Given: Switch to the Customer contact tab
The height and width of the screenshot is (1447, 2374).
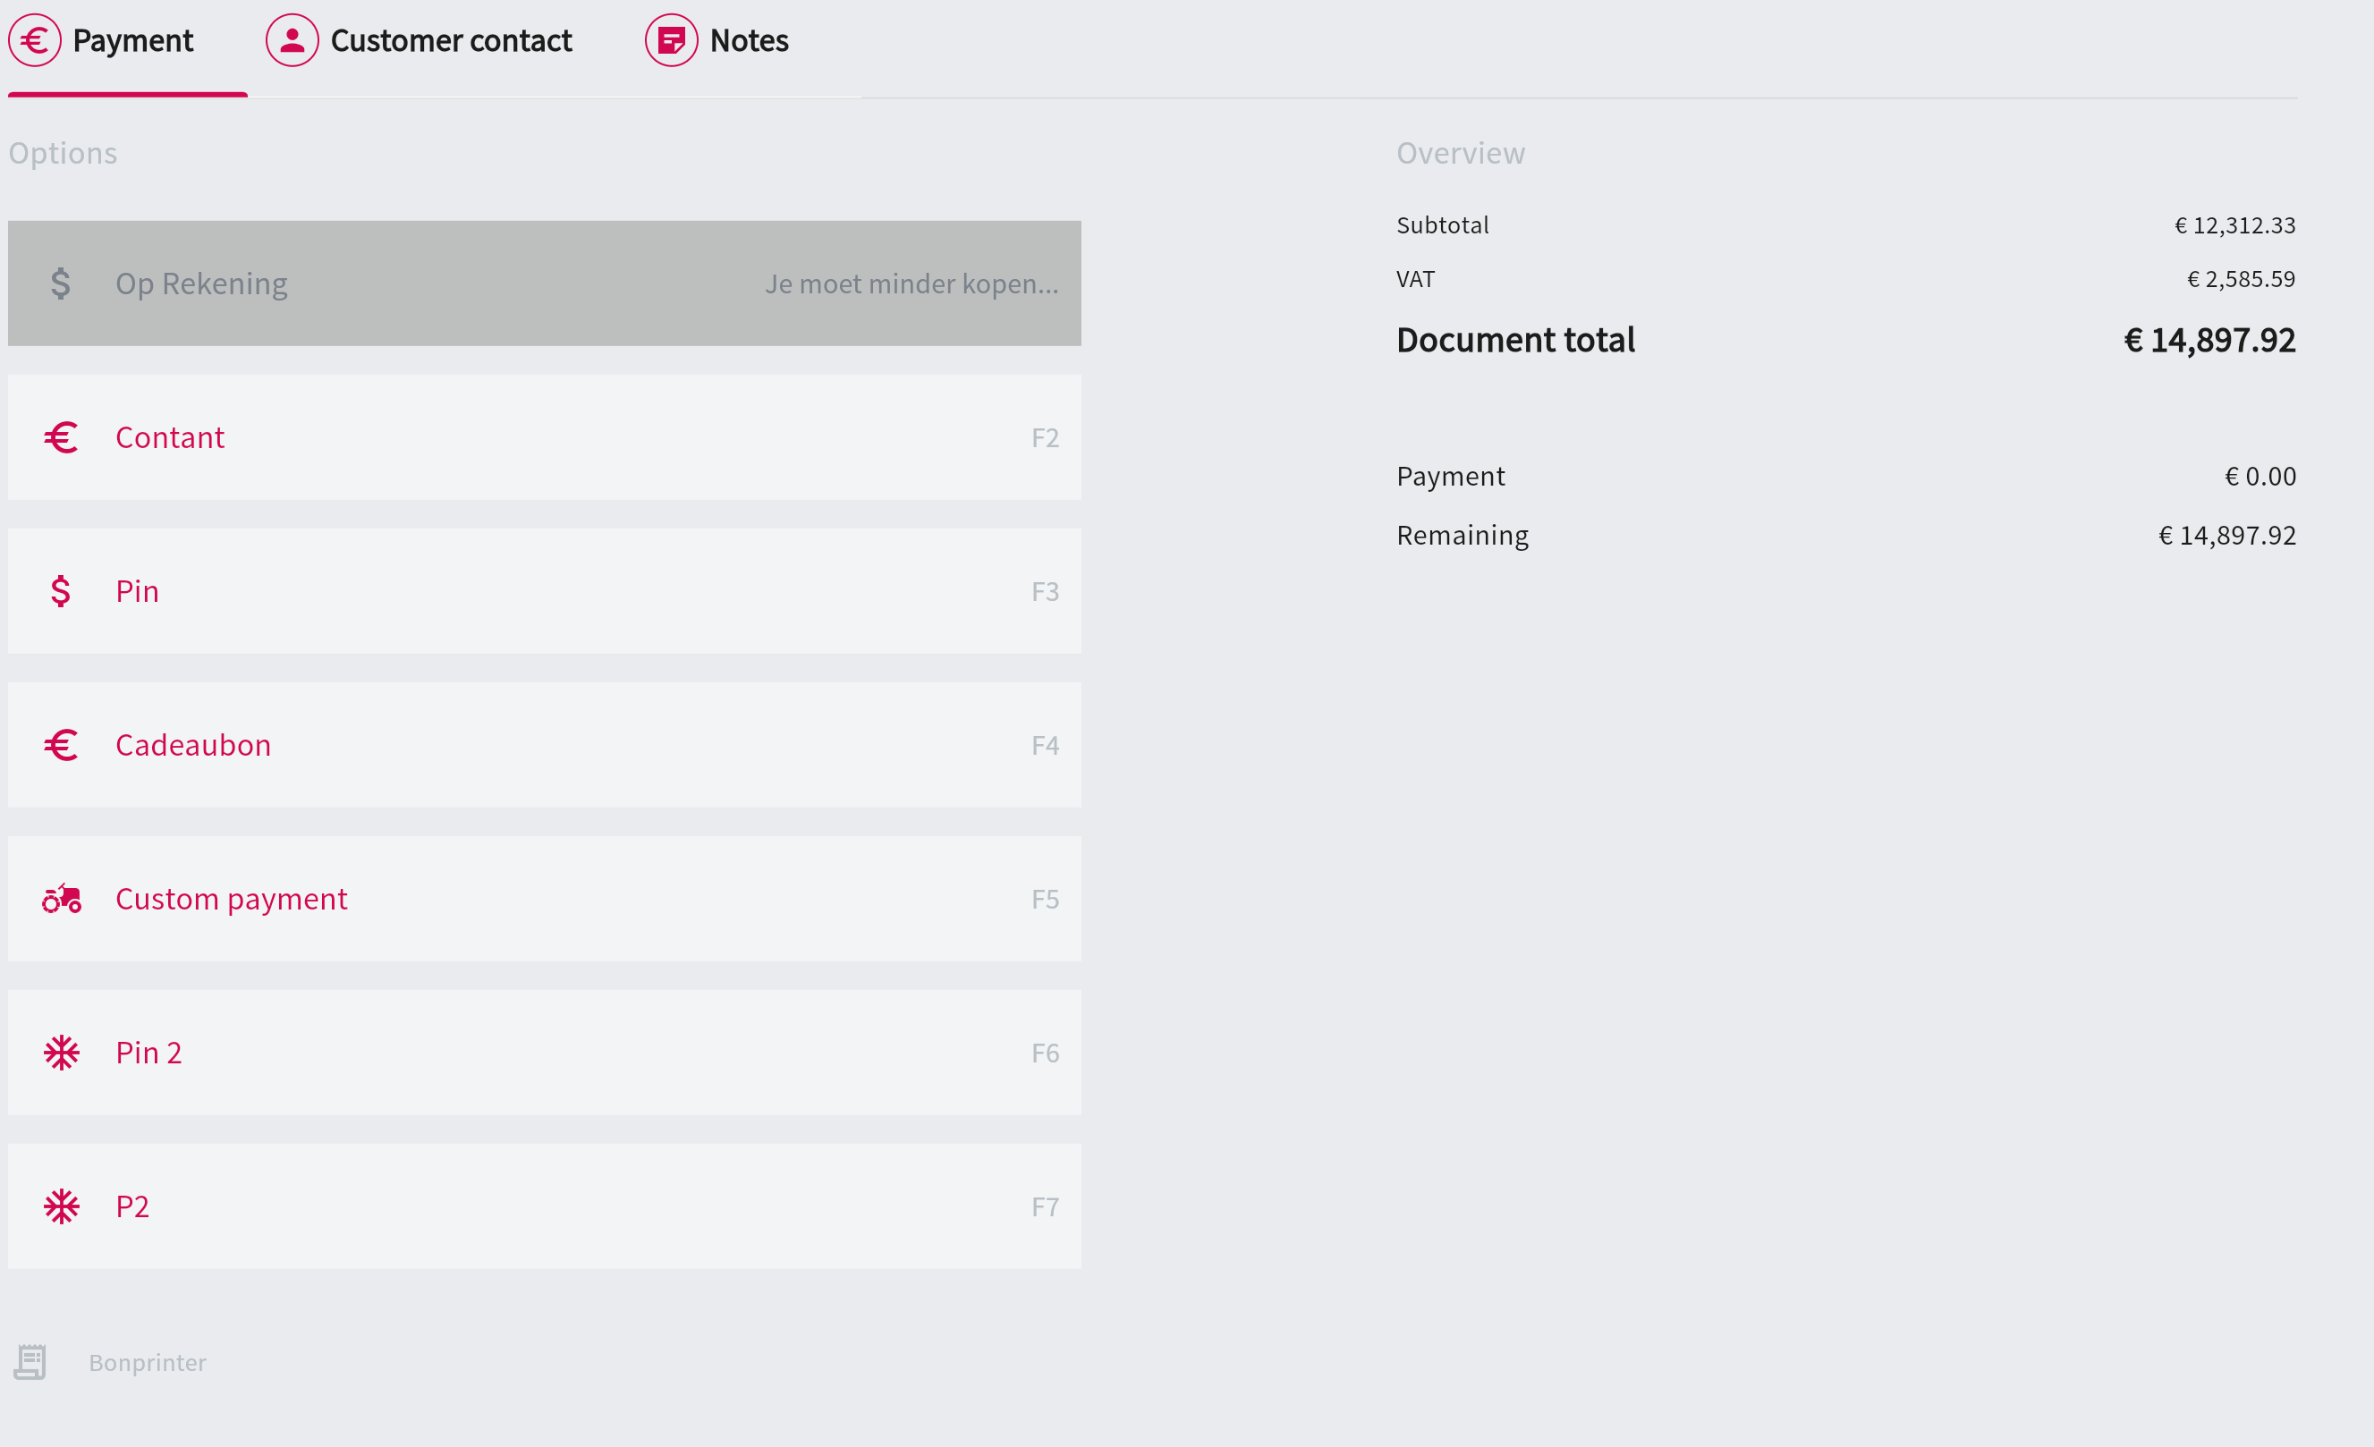Looking at the screenshot, I should click(450, 40).
